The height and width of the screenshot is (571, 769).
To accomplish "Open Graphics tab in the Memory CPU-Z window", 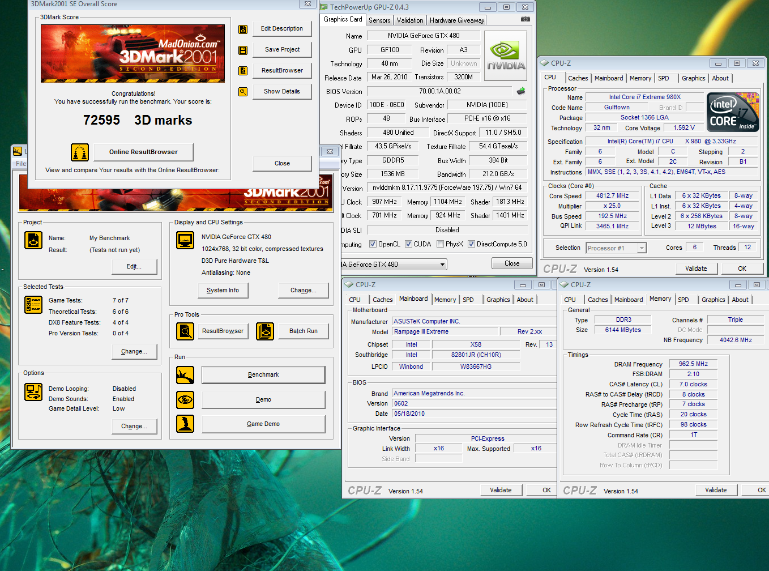I will (713, 300).
